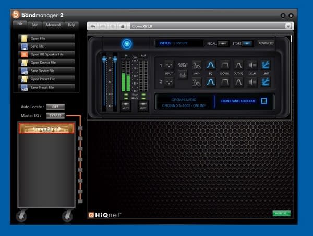Toggle the output channel Mute button
The image size is (313, 236).
[x=143, y=105]
